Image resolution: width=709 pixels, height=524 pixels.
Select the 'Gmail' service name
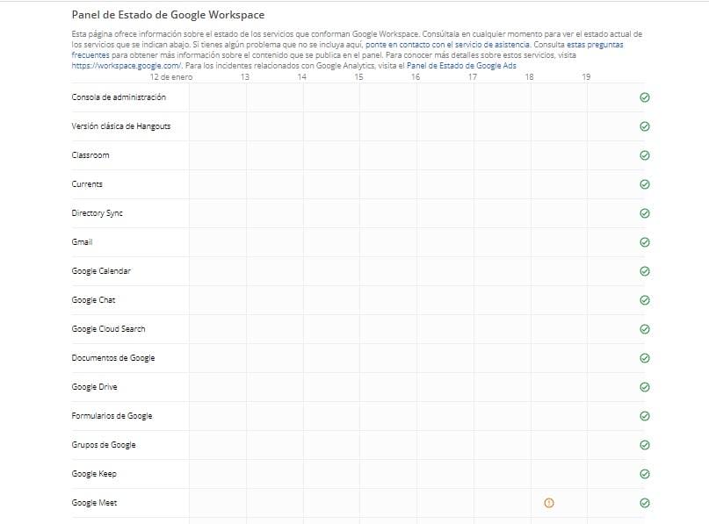82,242
